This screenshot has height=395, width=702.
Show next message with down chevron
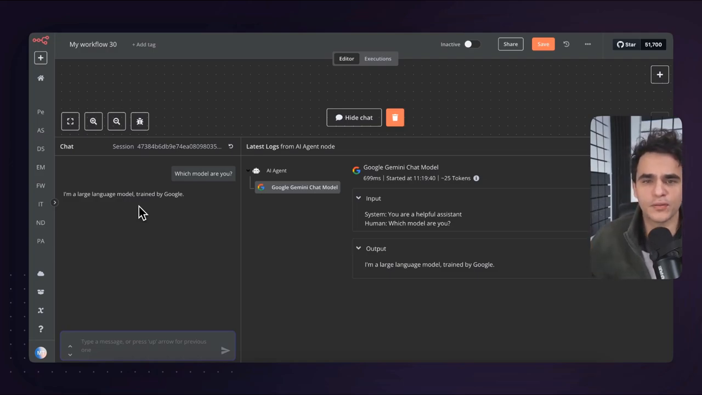click(70, 354)
